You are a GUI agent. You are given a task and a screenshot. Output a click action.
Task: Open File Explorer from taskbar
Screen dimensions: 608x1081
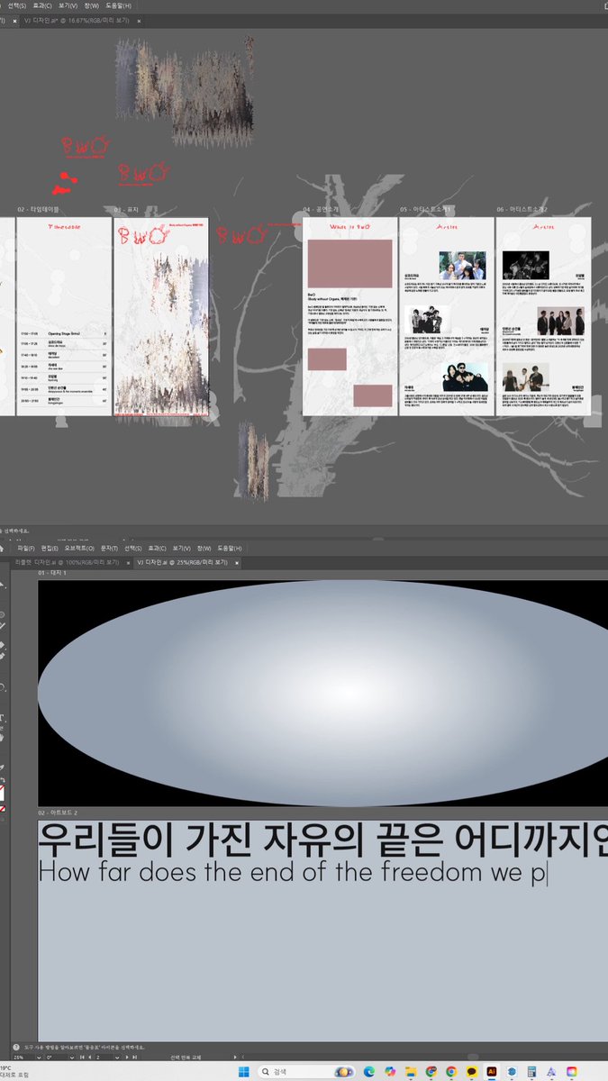point(410,1071)
